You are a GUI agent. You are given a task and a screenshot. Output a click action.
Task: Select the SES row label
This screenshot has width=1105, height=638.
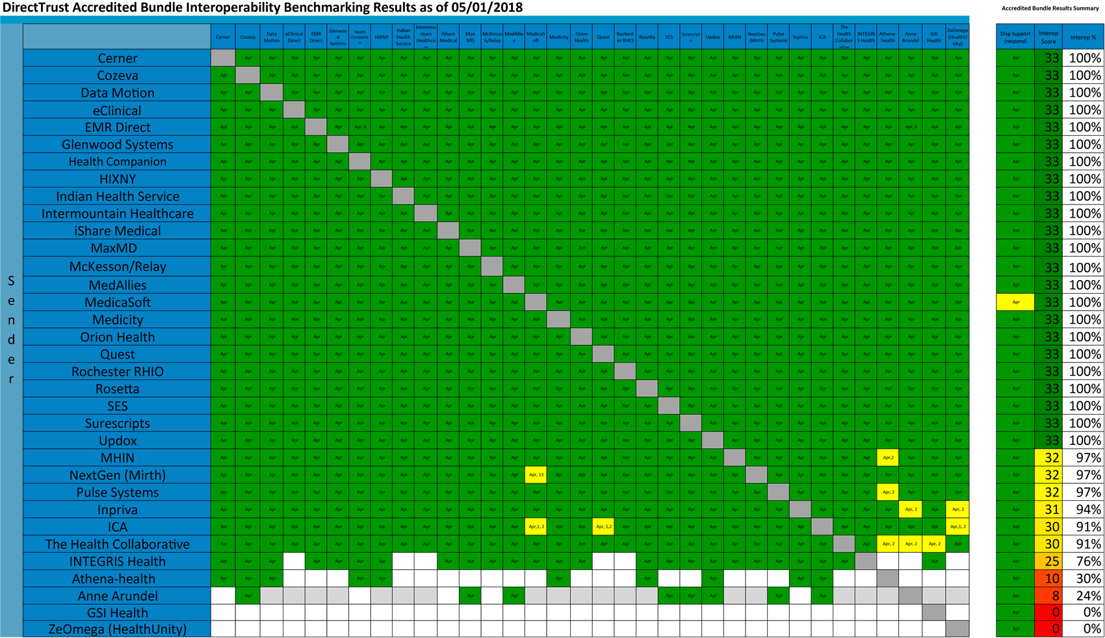(117, 406)
